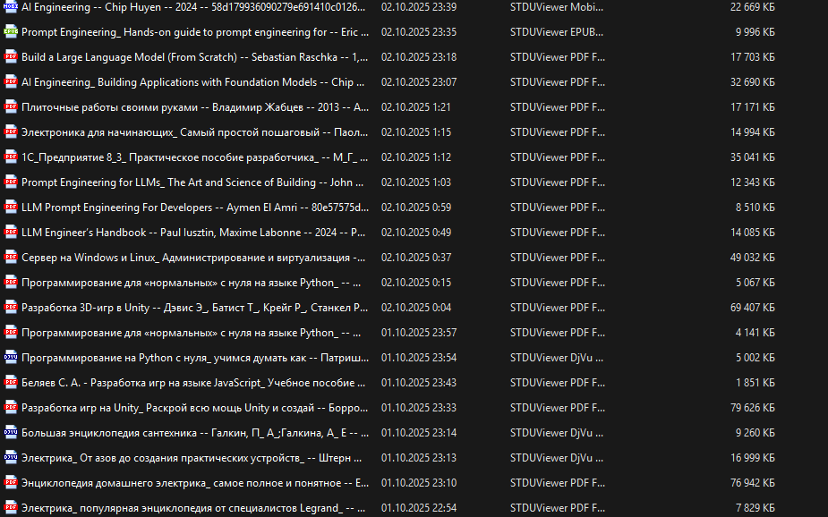Select file LLM Engineer's Handbook -- Paul Iusztin
Image resolution: width=828 pixels, height=517 pixels.
point(193,233)
